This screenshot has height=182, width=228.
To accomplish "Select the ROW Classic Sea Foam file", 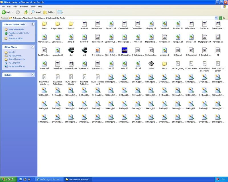I will pos(205,64).
